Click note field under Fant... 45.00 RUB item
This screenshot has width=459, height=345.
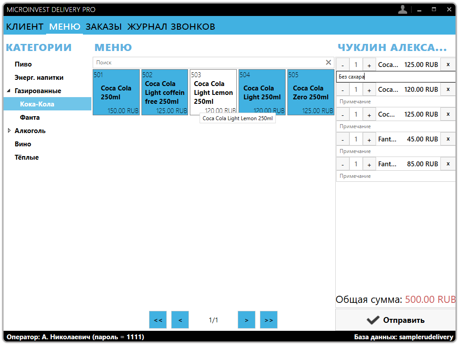pos(396,151)
